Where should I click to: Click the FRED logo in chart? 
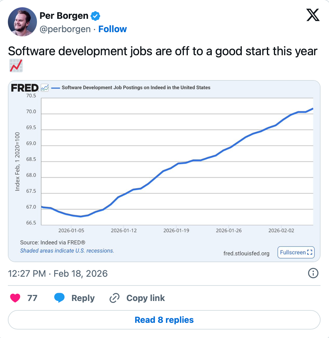pos(25,88)
